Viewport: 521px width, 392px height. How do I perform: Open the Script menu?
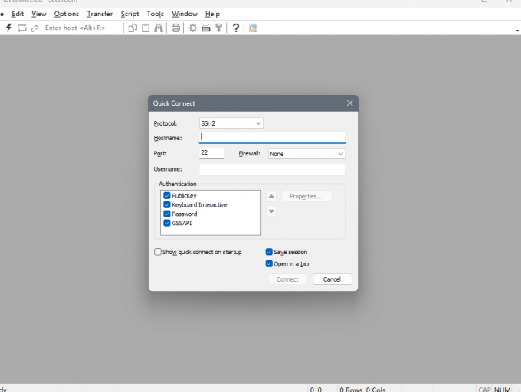(129, 14)
